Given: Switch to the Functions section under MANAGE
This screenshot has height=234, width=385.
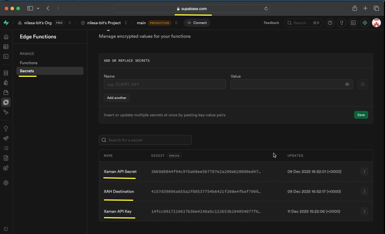Looking at the screenshot, I should point(29,63).
